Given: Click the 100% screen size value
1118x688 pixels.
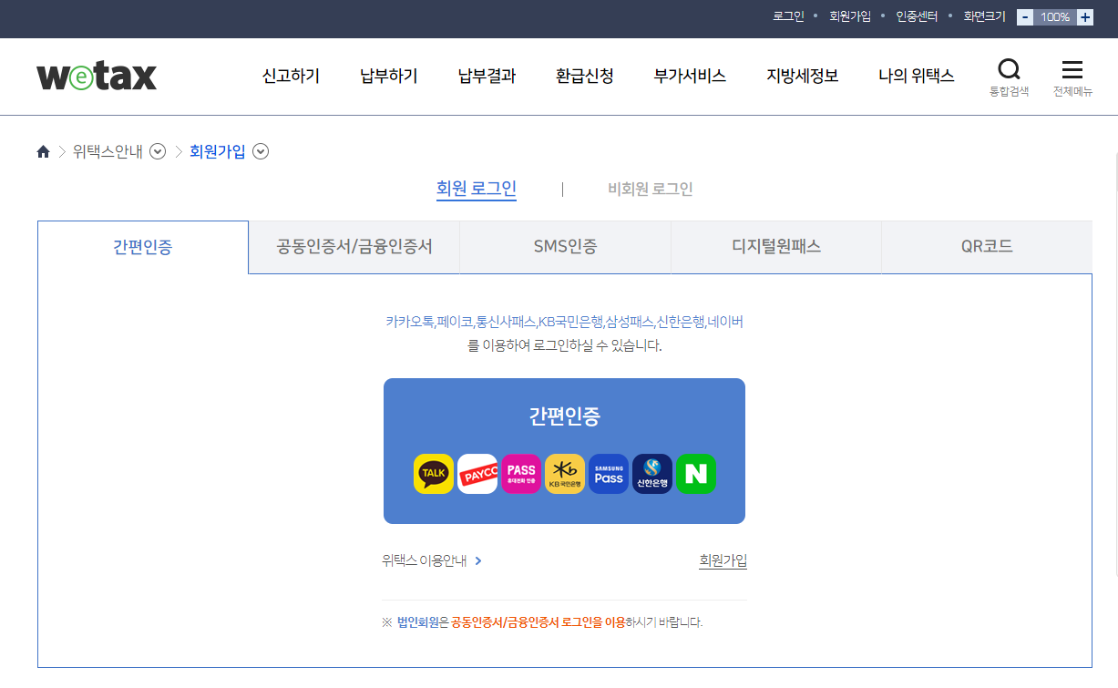Looking at the screenshot, I should [1055, 16].
